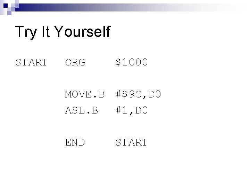Click D0 on the MOVE.B line
Image resolution: width=250 pixels, height=188 pixels.
pos(153,94)
